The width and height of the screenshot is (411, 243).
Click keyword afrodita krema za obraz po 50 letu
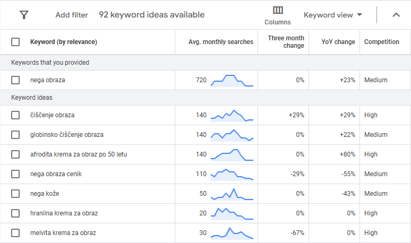(x=79, y=154)
